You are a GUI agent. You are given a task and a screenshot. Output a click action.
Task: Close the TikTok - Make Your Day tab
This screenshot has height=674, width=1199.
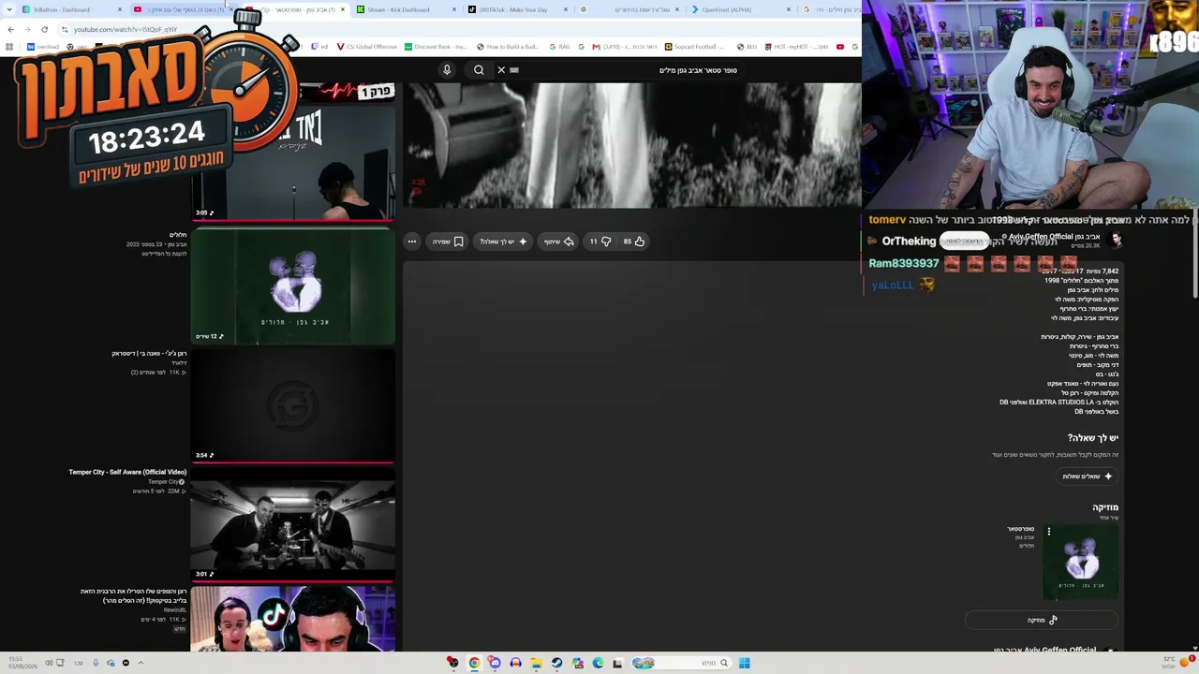tap(566, 9)
